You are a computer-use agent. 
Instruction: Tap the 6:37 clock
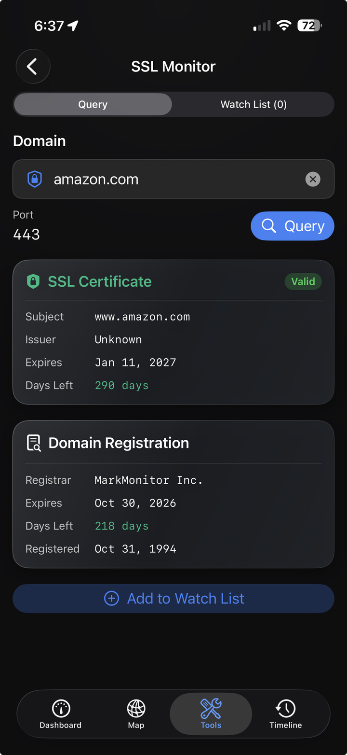tap(49, 26)
